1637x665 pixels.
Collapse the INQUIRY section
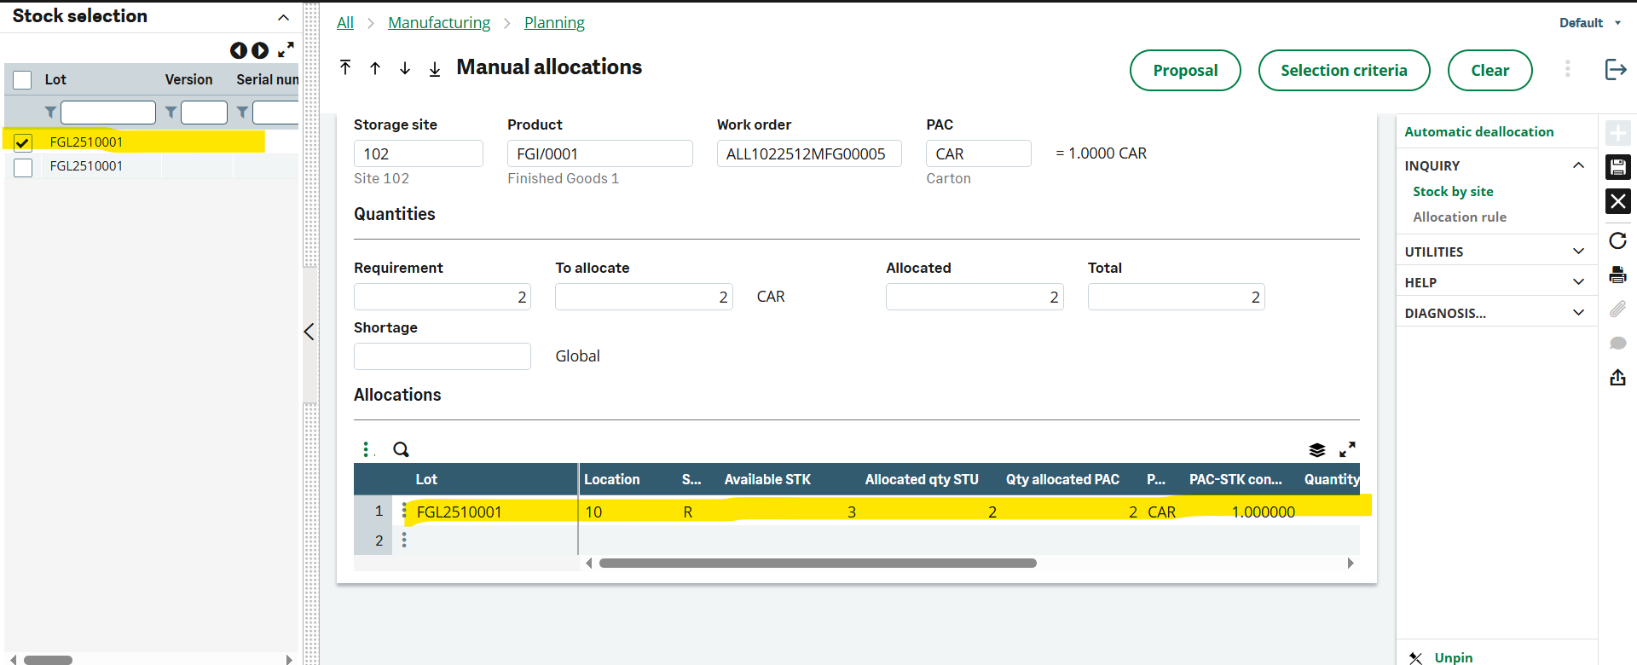coord(1578,165)
